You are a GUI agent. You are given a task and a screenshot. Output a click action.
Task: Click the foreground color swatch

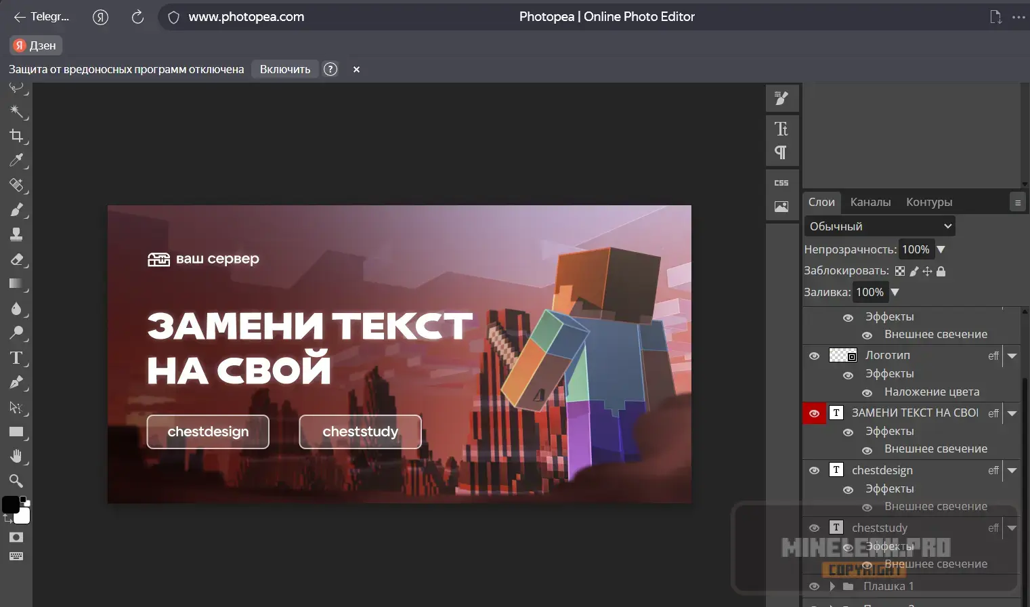(11, 504)
